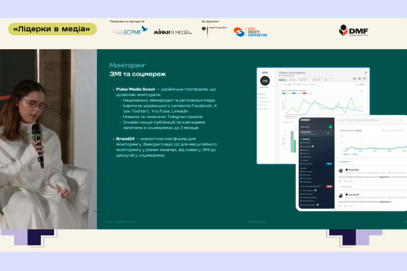Viewport: 407px width, 271px height.
Task: Expand the Recent first sort dropdown
Action: point(345,162)
